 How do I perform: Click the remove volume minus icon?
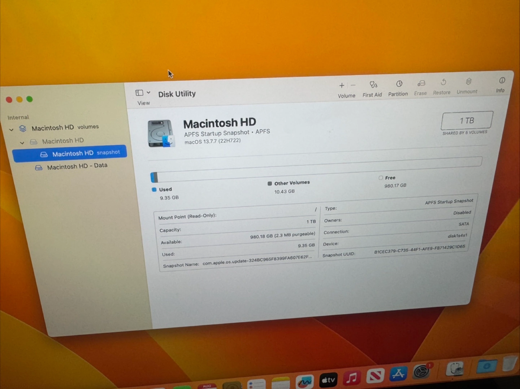point(353,85)
